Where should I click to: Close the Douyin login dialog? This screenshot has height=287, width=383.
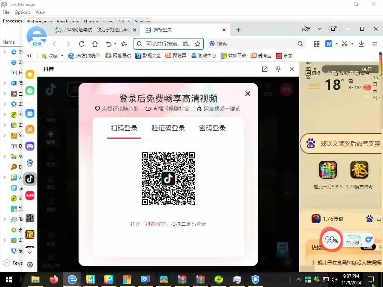[x=248, y=93]
